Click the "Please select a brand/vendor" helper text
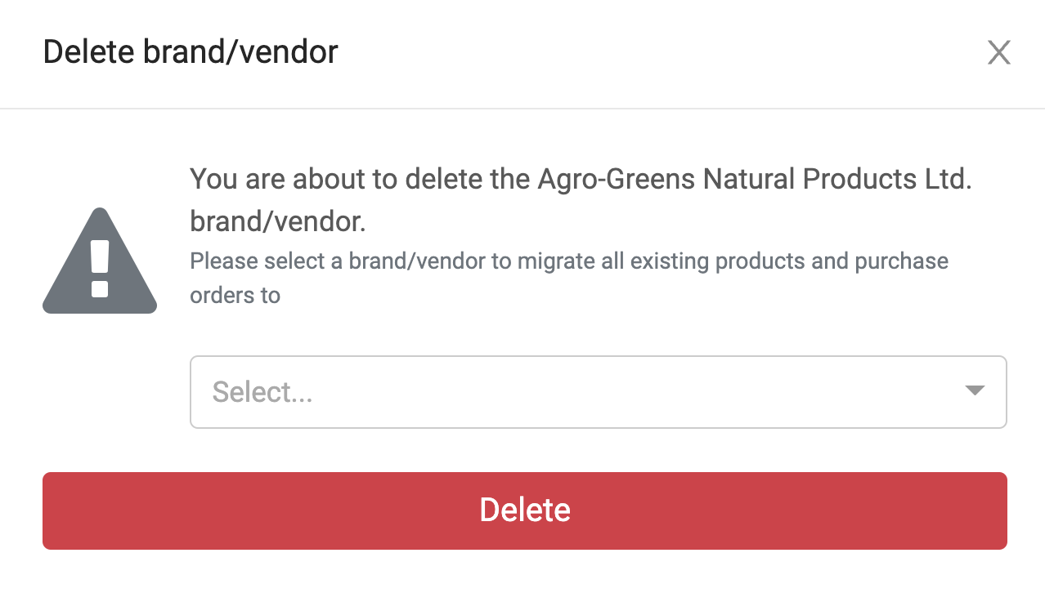Viewport: 1045px width, 593px height. point(568,261)
